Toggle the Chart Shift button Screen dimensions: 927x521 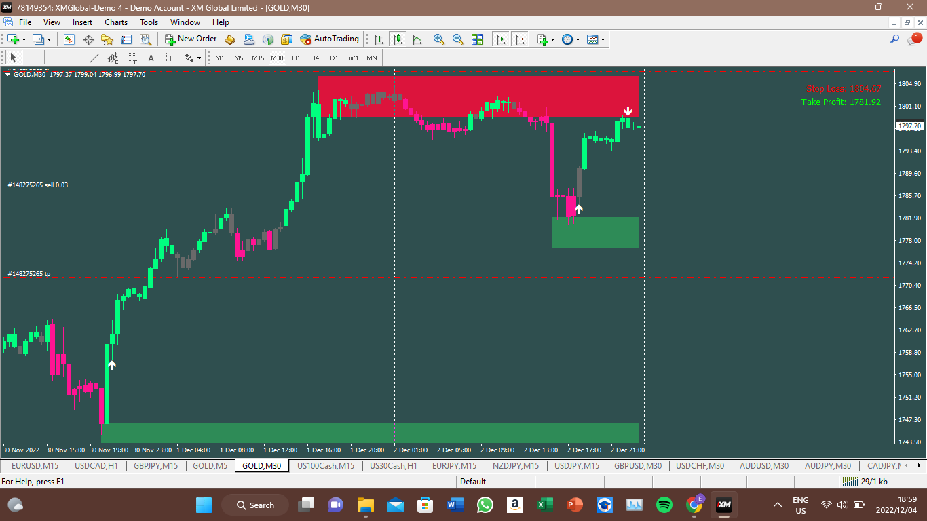(520, 39)
